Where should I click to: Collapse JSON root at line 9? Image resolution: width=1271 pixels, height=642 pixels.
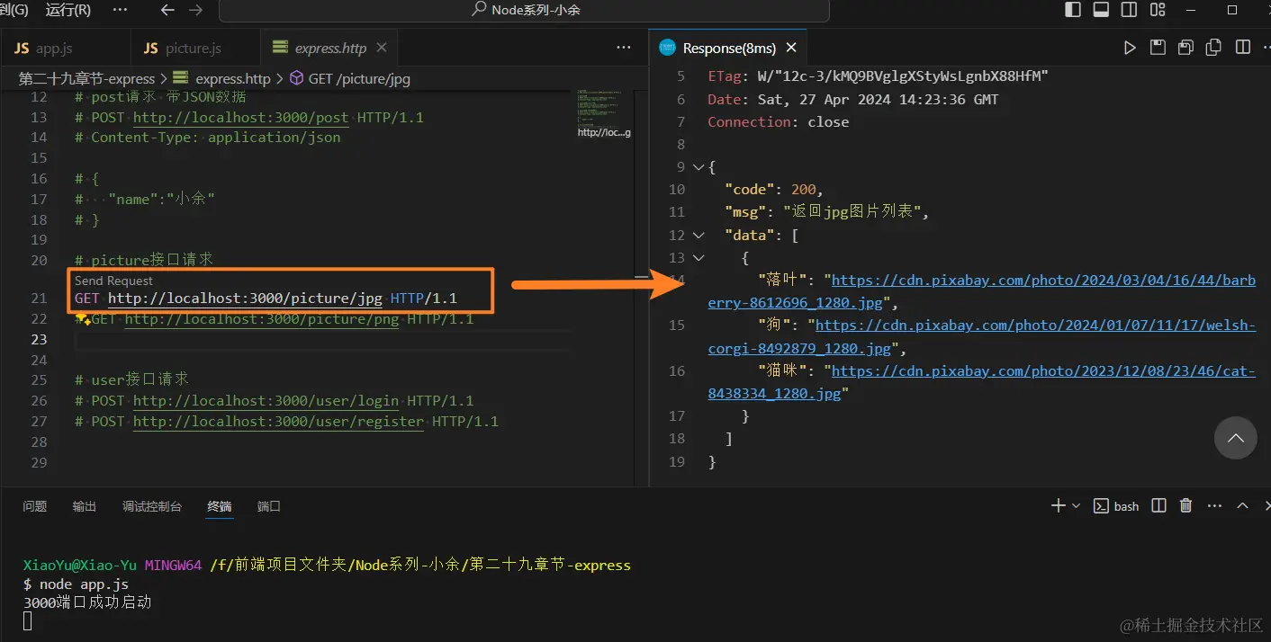[699, 166]
